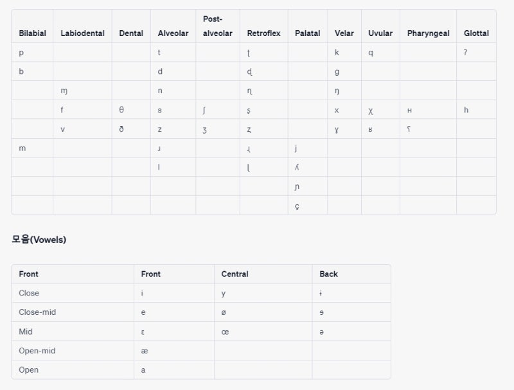Select the ʒ post-alveolar symbol
Viewport: 514px width, 390px height.
(x=204, y=130)
